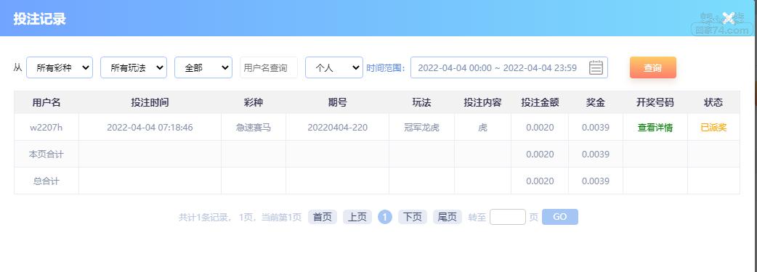Click the time range date field
757x272 pixels.
[x=509, y=67]
